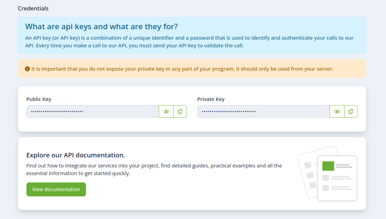
Task: Click the orange private key warning text
Action: pyautogui.click(x=182, y=69)
